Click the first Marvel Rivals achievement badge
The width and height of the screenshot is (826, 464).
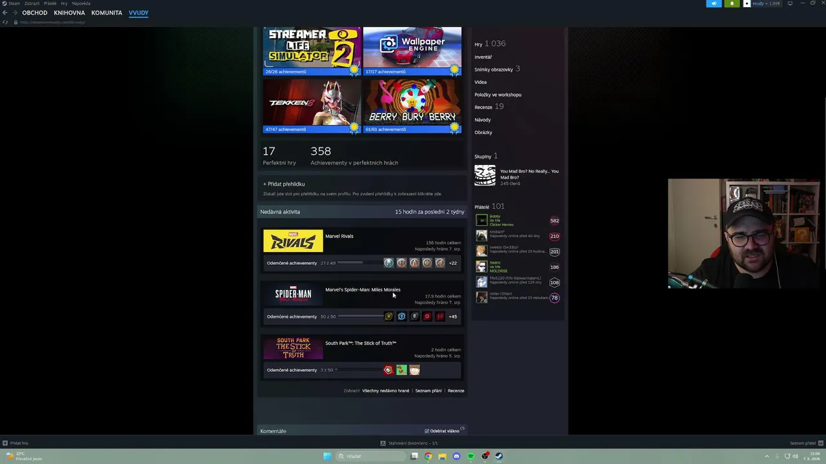(x=388, y=263)
